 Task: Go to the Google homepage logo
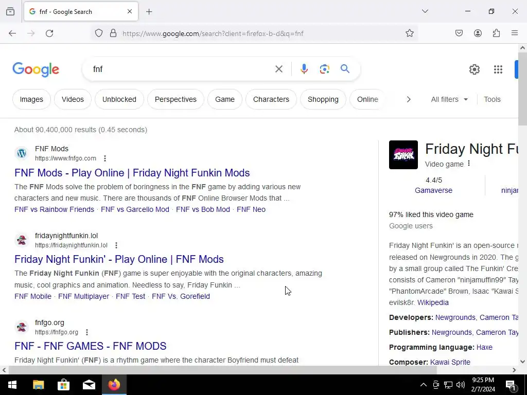(36, 69)
